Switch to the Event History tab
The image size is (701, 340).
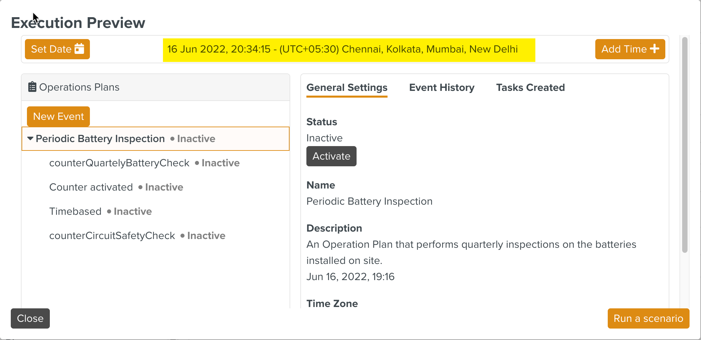pyautogui.click(x=441, y=88)
